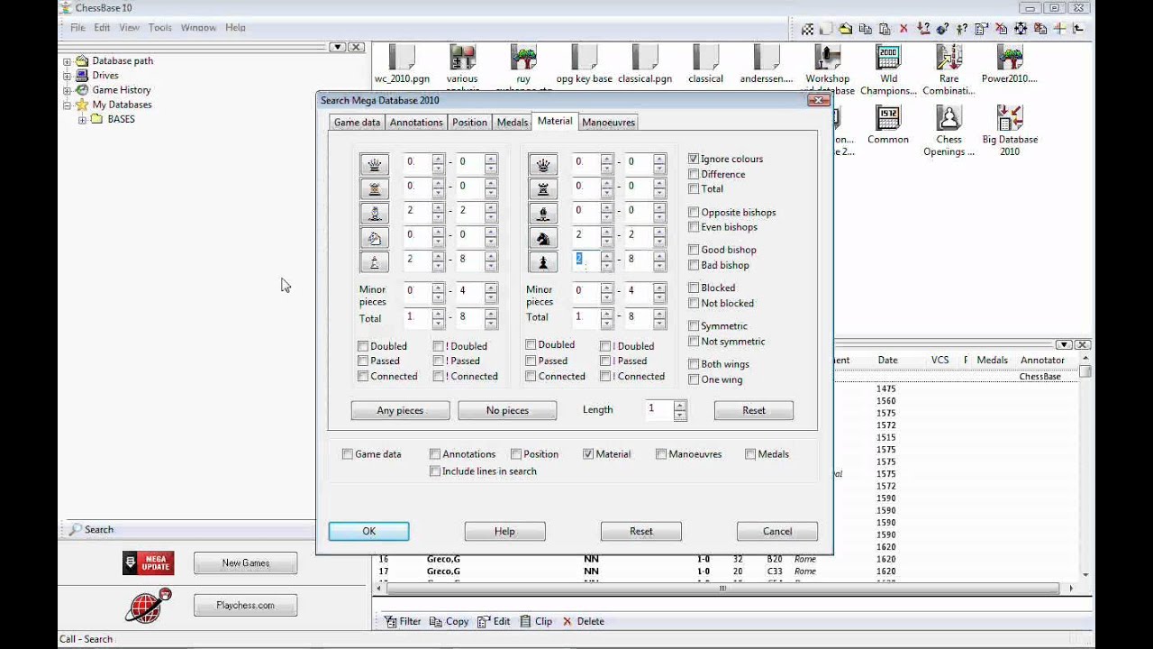
Task: Enable the Opposite bishops checkbox
Action: point(694,212)
